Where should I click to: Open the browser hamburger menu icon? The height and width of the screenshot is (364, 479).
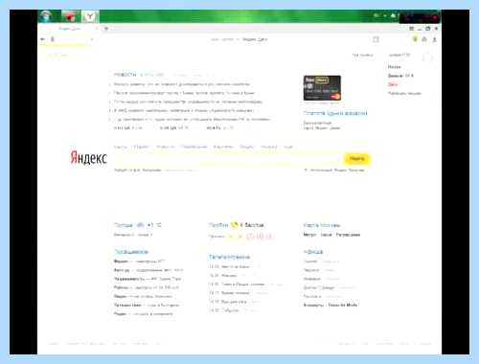pyautogui.click(x=412, y=29)
